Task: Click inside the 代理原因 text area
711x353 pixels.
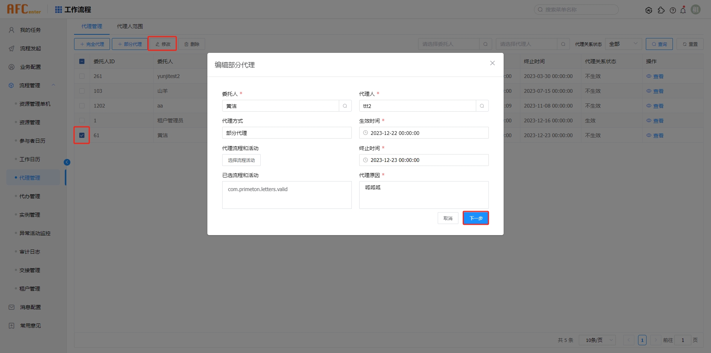Action: [x=424, y=195]
